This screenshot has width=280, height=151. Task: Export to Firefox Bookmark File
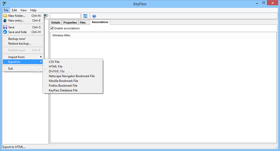point(73,86)
